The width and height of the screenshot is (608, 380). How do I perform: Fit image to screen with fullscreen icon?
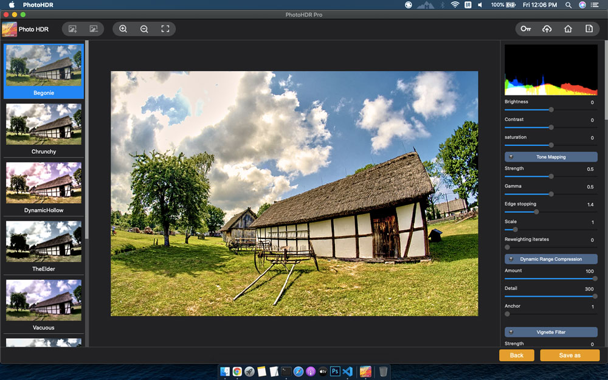click(165, 29)
